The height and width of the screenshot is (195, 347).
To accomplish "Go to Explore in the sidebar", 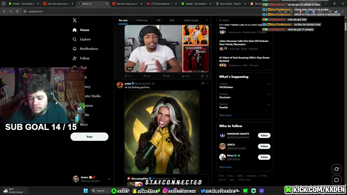I will [x=82, y=39].
